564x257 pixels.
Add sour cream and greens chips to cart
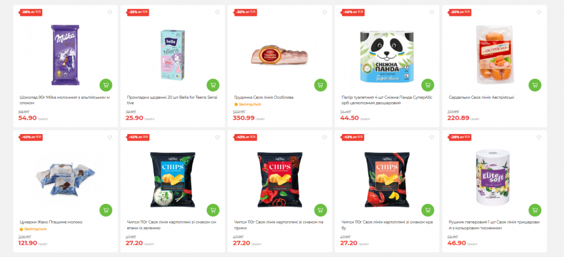[213, 210]
